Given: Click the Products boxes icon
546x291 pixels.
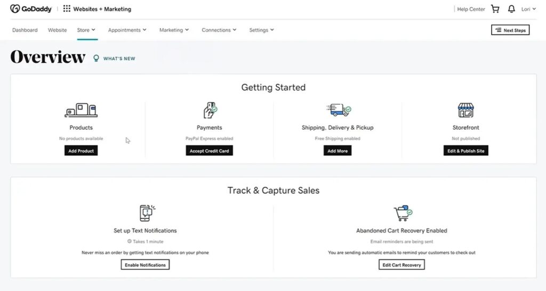Looking at the screenshot, I should tap(81, 110).
